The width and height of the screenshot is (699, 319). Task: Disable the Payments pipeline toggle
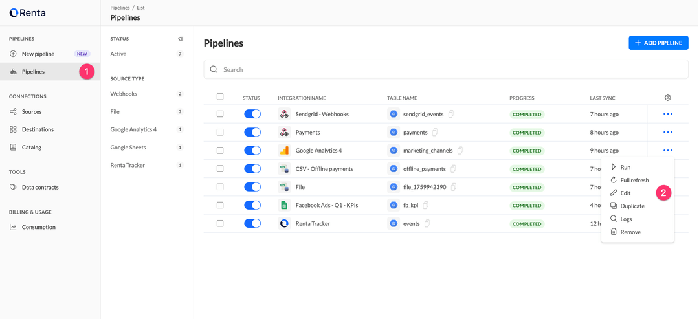(x=252, y=132)
